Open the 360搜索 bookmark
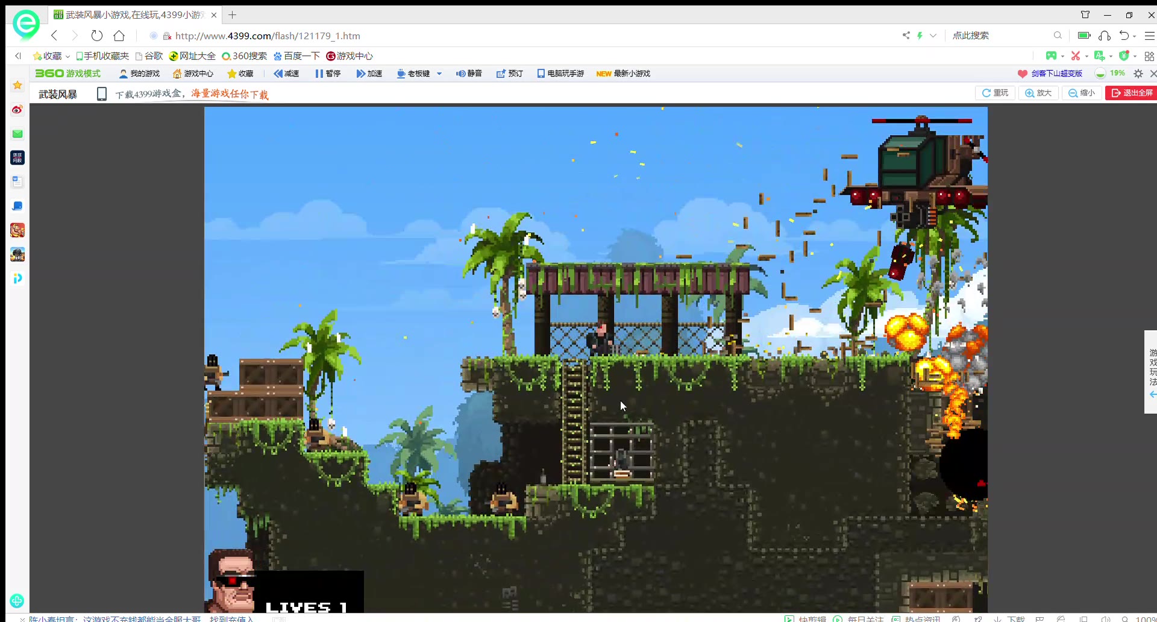 244,56
